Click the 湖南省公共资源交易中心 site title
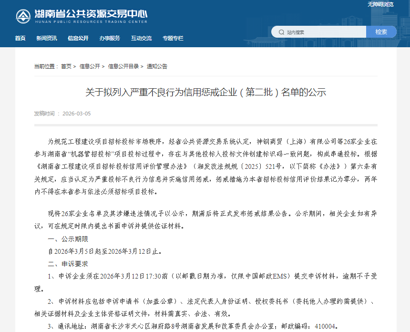 pyautogui.click(x=91, y=13)
